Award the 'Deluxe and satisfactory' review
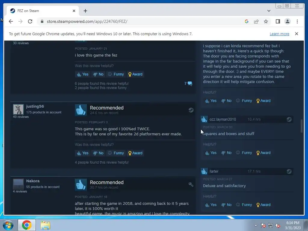Screen dimensions: 308x231 (263, 205)
